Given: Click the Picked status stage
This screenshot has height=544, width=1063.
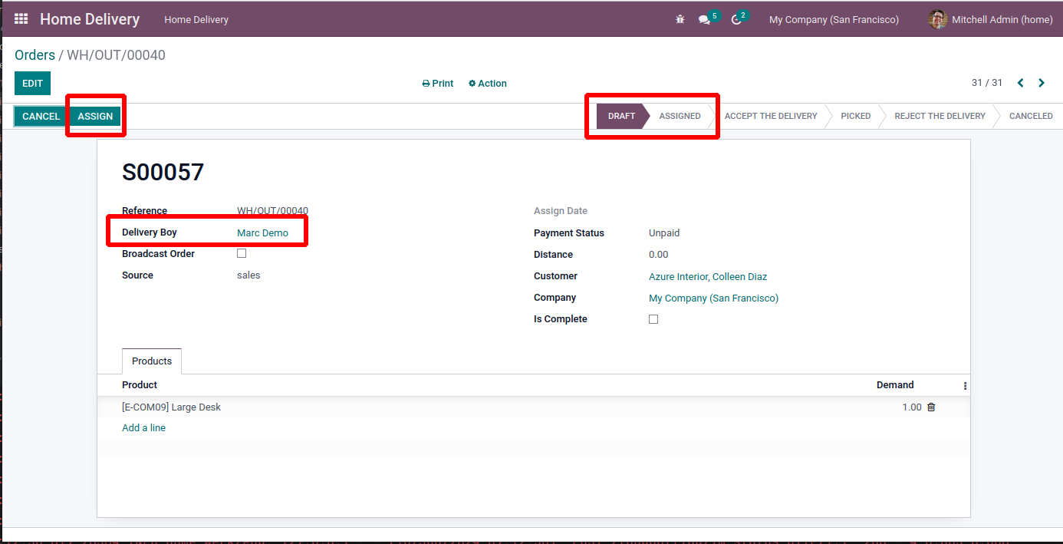Looking at the screenshot, I should (855, 116).
